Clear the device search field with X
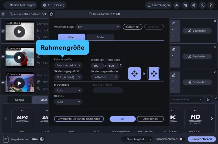Image resolution: width=218 pixels, height=144 pixels. click(200, 99)
